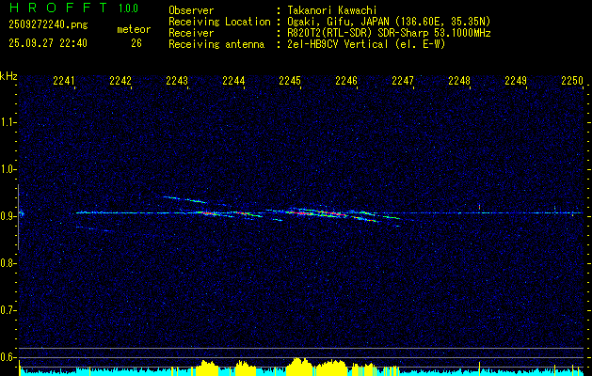Click observer name Takanori Kawachi
The height and width of the screenshot is (376, 592).
[332, 10]
